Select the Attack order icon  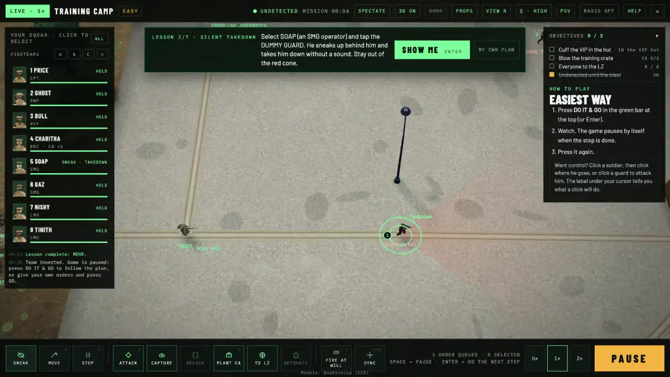pyautogui.click(x=128, y=358)
